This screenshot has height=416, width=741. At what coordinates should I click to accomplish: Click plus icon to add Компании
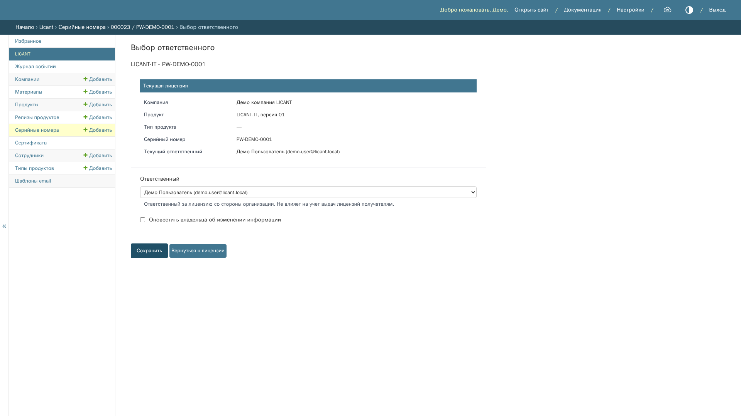[x=85, y=79]
